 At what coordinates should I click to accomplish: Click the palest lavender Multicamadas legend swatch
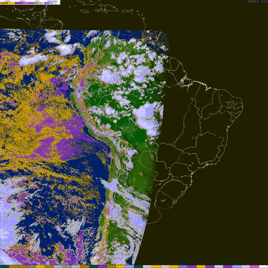pos(54,3)
